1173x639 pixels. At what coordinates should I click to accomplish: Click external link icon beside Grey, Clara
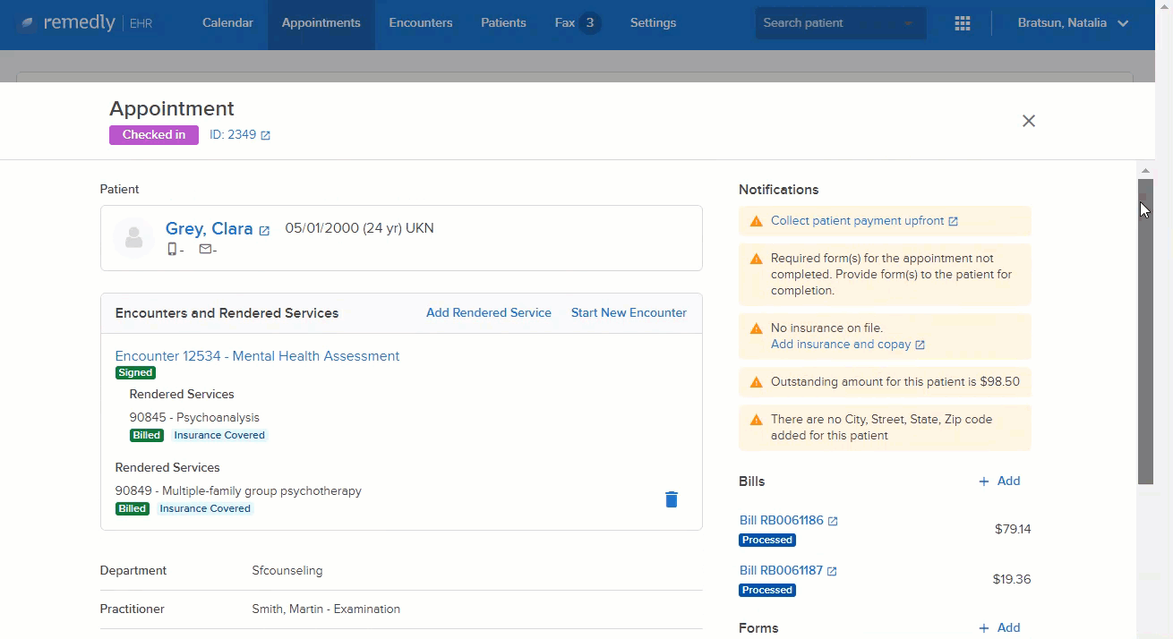coord(264,230)
